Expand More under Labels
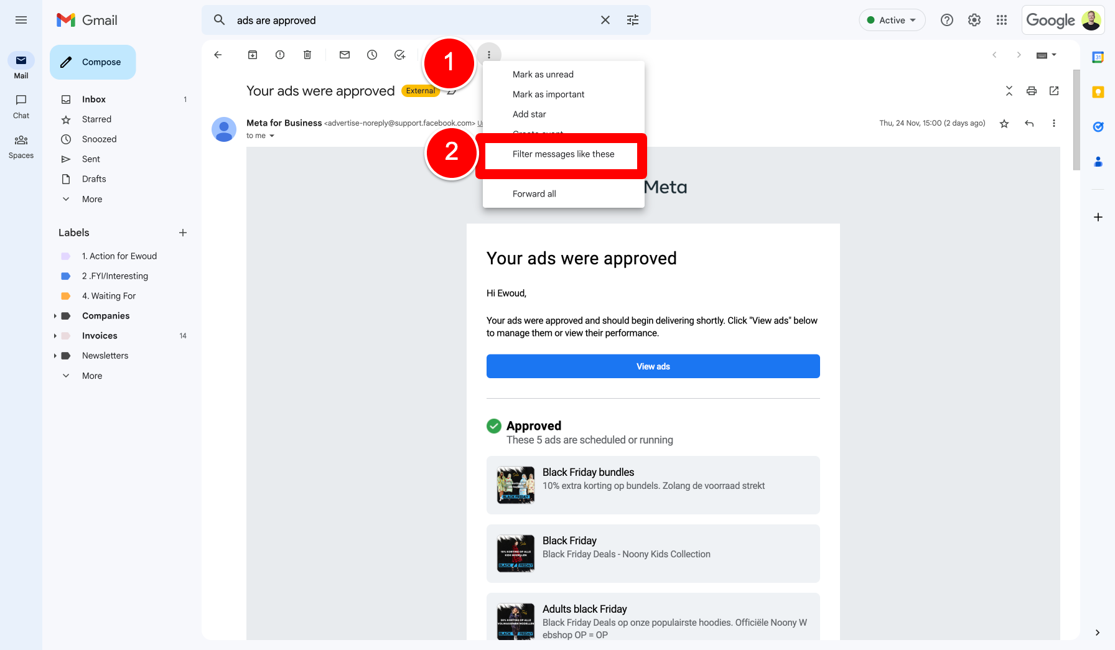Viewport: 1115px width, 650px height. point(92,376)
